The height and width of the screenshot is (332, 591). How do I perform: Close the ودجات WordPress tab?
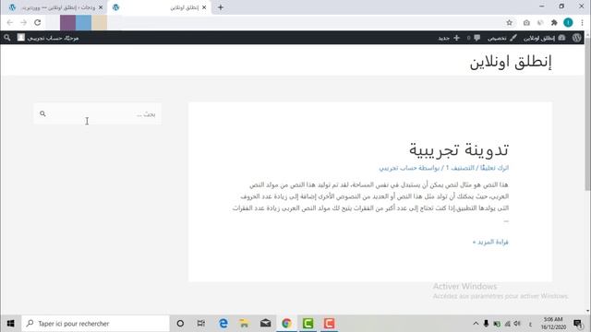tap(101, 7)
